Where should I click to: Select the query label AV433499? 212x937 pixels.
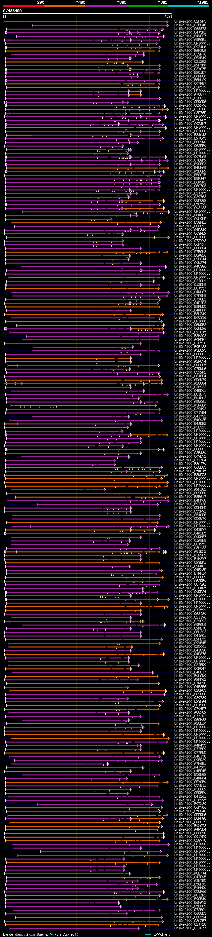point(12,11)
